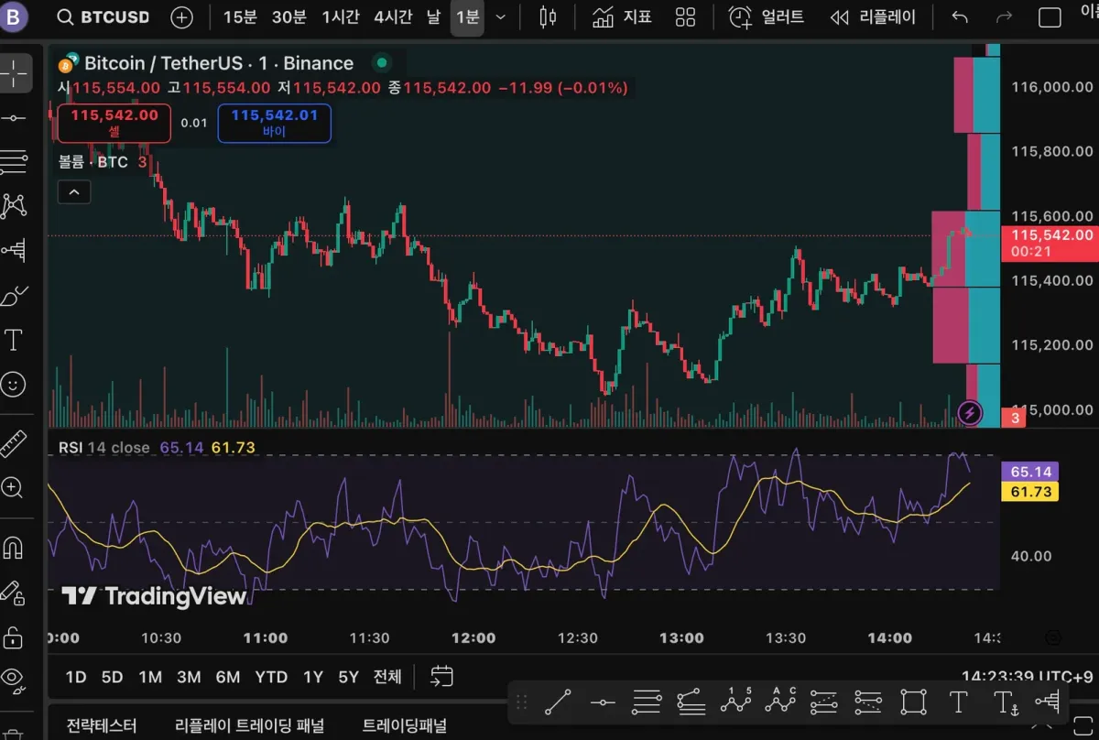Open candlestick chart style selector
The height and width of the screenshot is (740, 1099).
coord(548,17)
